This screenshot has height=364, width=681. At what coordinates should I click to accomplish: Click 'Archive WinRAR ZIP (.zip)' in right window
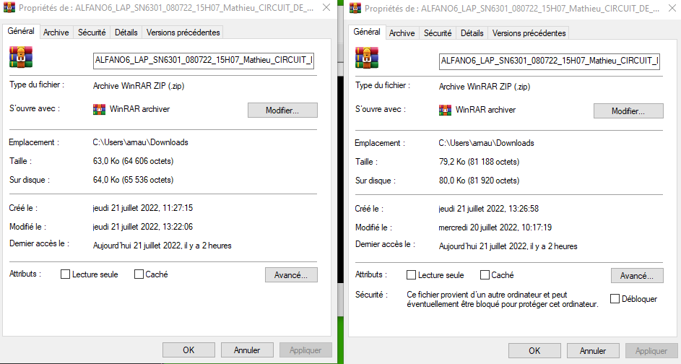pos(485,87)
